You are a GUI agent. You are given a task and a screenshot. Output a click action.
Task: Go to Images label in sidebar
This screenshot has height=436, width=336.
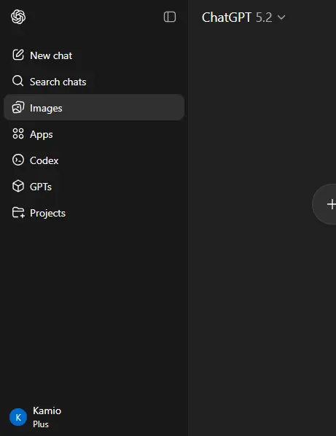(46, 108)
